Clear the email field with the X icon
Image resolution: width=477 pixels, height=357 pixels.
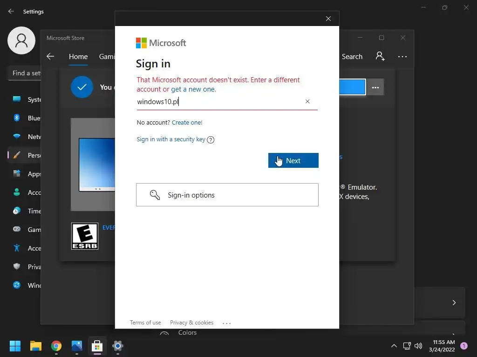[x=307, y=101]
